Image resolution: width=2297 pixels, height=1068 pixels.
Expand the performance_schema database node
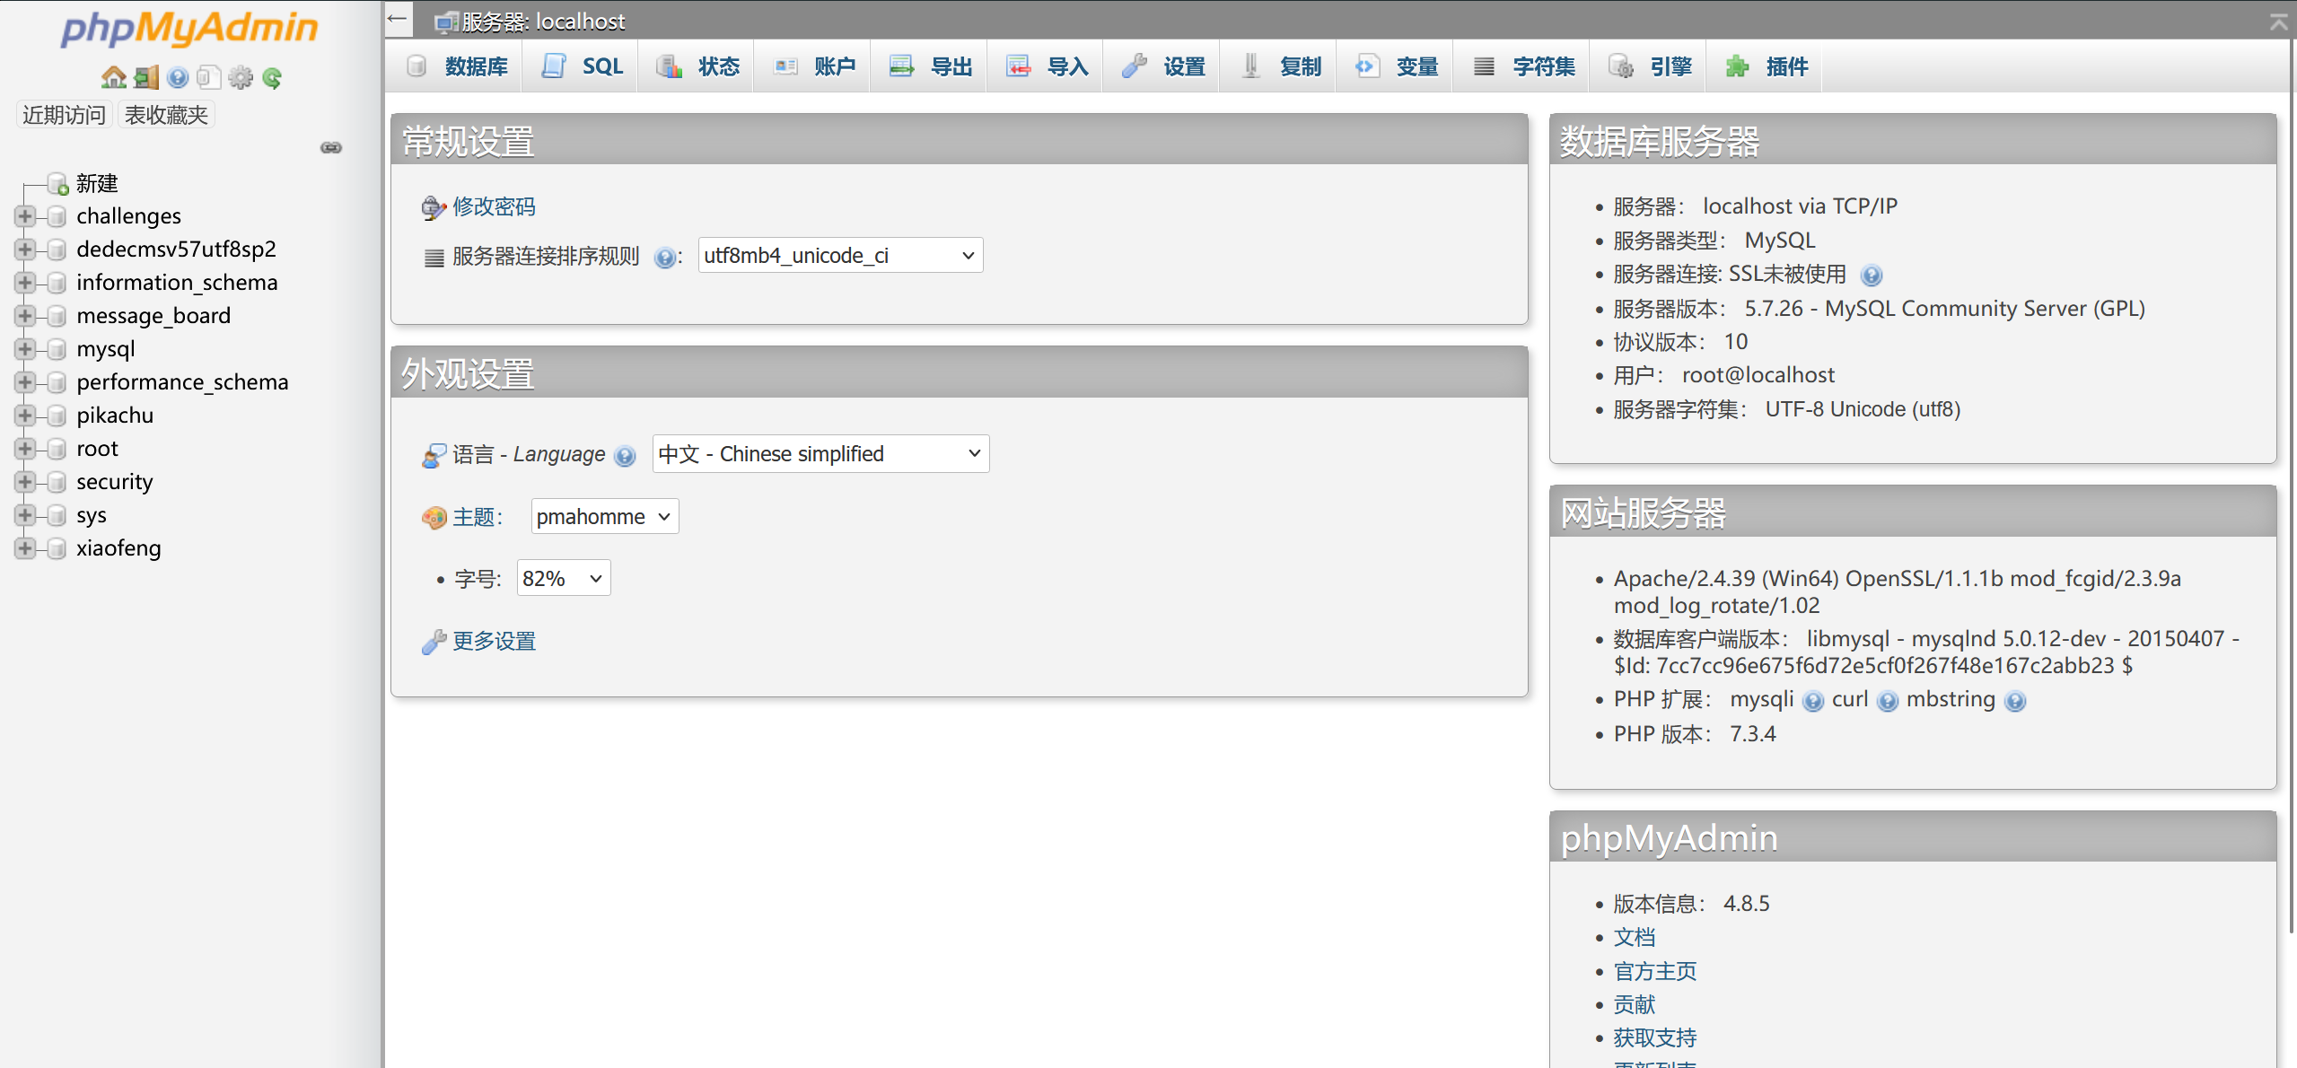tap(24, 382)
